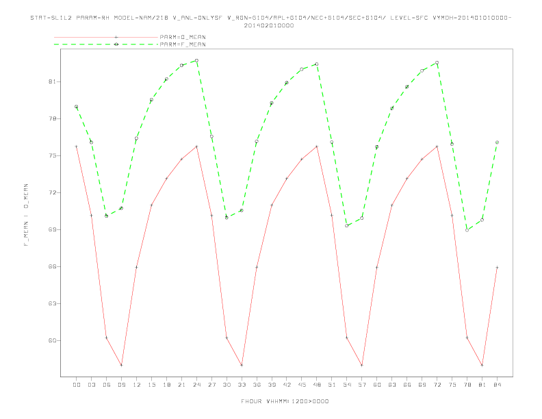The image size is (542, 419).
Task: Click x-axis tick label 63
Action: [392, 385]
